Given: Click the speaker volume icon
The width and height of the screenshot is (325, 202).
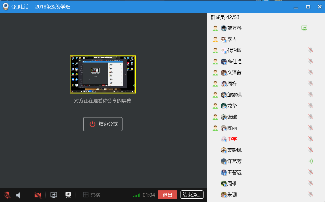Looking at the screenshot, I should point(18,195).
